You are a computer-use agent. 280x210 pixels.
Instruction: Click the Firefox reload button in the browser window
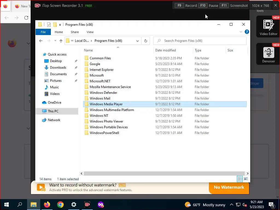point(26,18)
